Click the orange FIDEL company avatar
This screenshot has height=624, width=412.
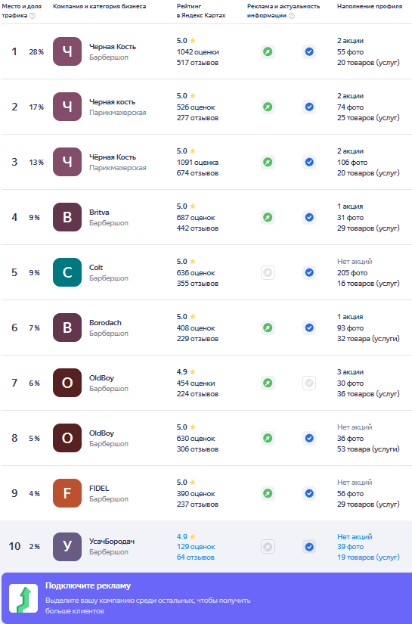67,493
